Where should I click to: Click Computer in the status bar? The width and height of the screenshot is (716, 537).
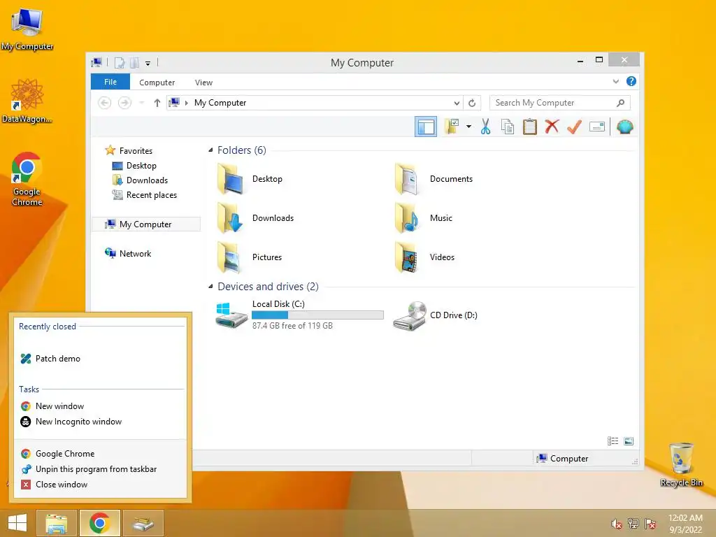pos(563,459)
